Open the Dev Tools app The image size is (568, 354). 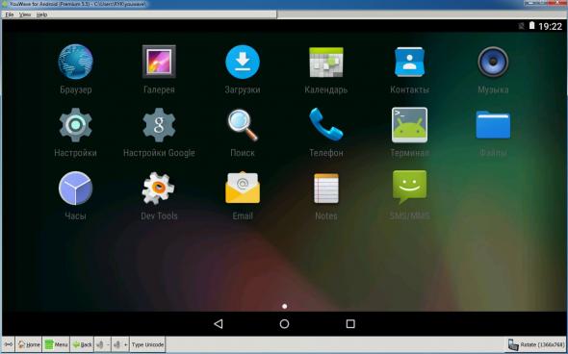coord(158,189)
